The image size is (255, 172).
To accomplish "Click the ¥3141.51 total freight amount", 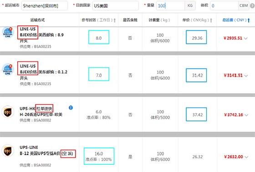I will [233, 76].
